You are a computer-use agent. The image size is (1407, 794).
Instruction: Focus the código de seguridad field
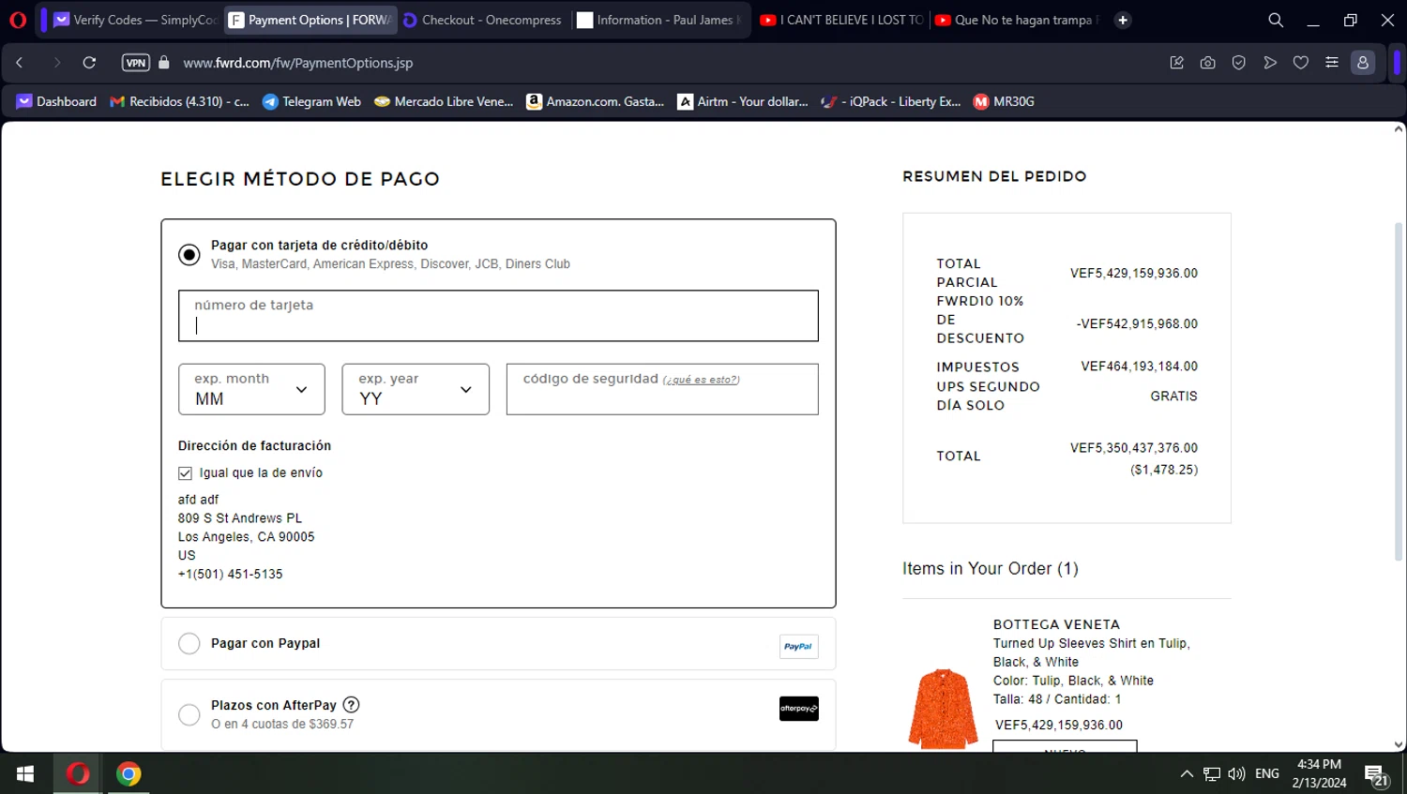(x=662, y=389)
